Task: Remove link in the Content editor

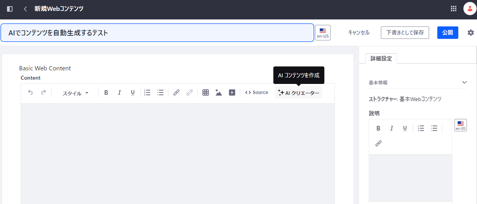Action: (x=190, y=92)
